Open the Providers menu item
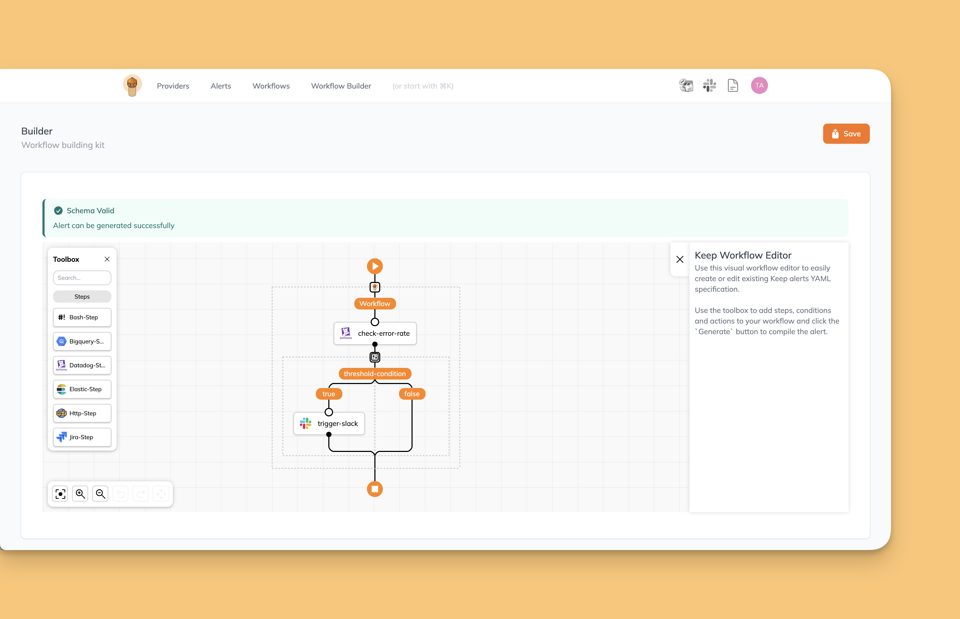 pyautogui.click(x=173, y=86)
